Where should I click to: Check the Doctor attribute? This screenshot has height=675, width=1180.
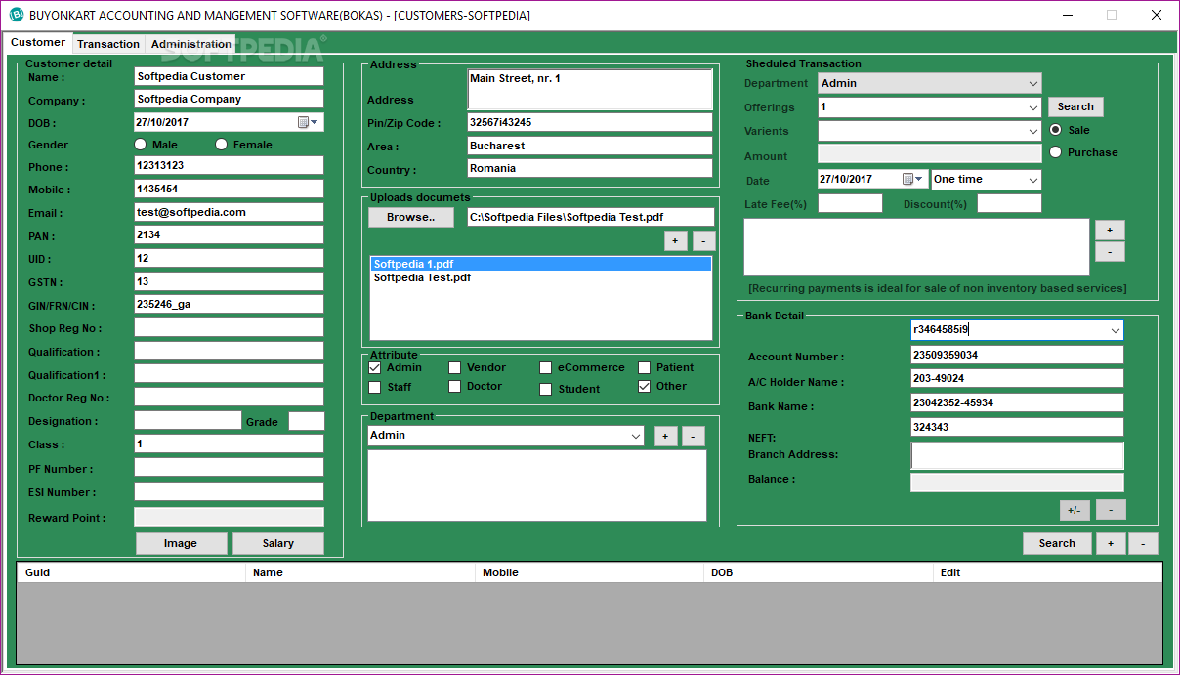coord(455,387)
